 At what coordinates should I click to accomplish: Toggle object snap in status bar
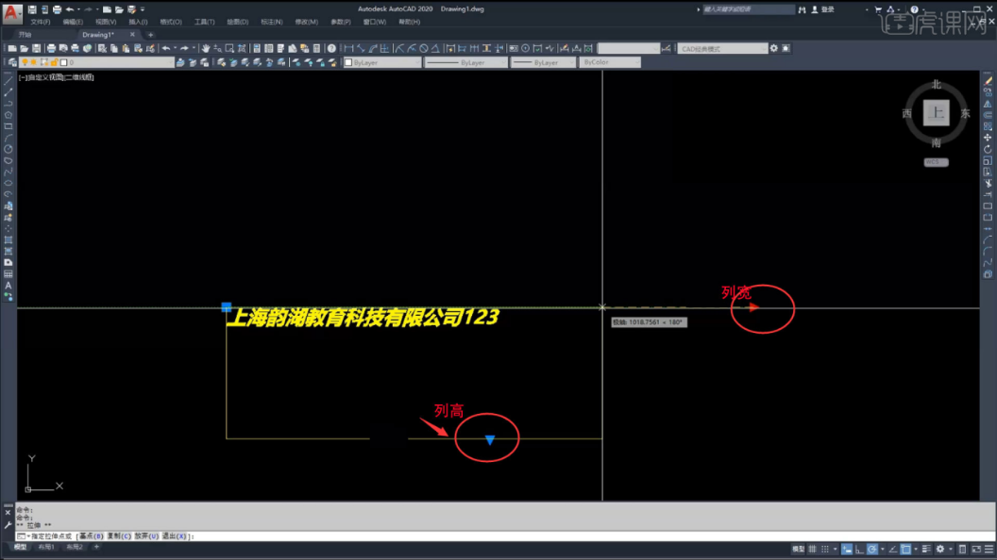click(x=905, y=550)
